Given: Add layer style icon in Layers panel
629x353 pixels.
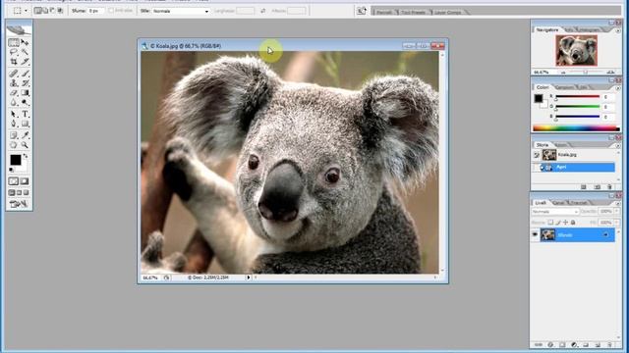Looking at the screenshot, I should (550, 344).
